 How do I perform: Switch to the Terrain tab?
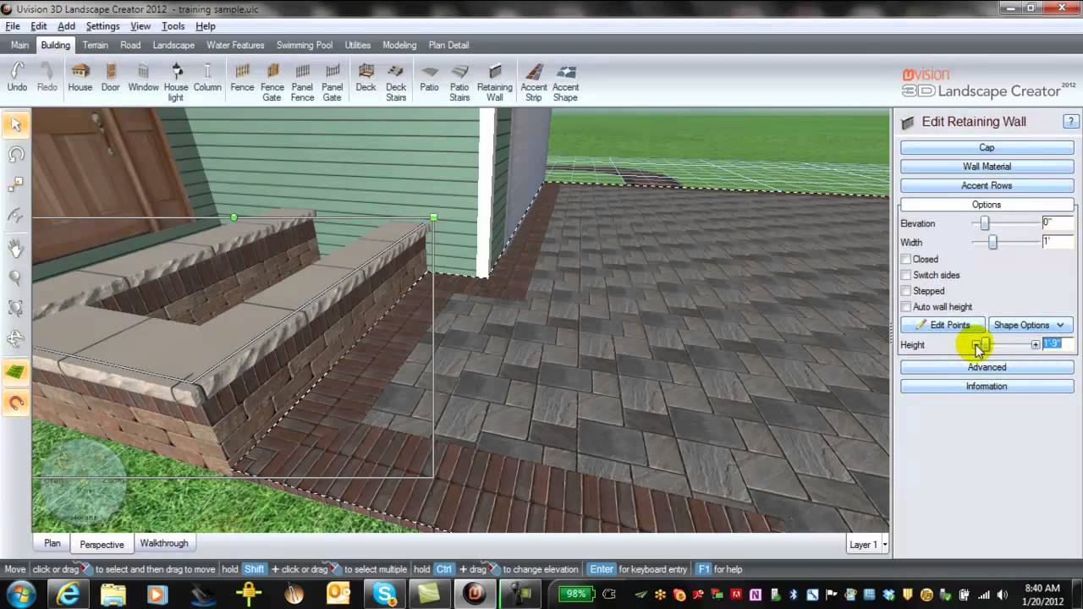click(95, 45)
